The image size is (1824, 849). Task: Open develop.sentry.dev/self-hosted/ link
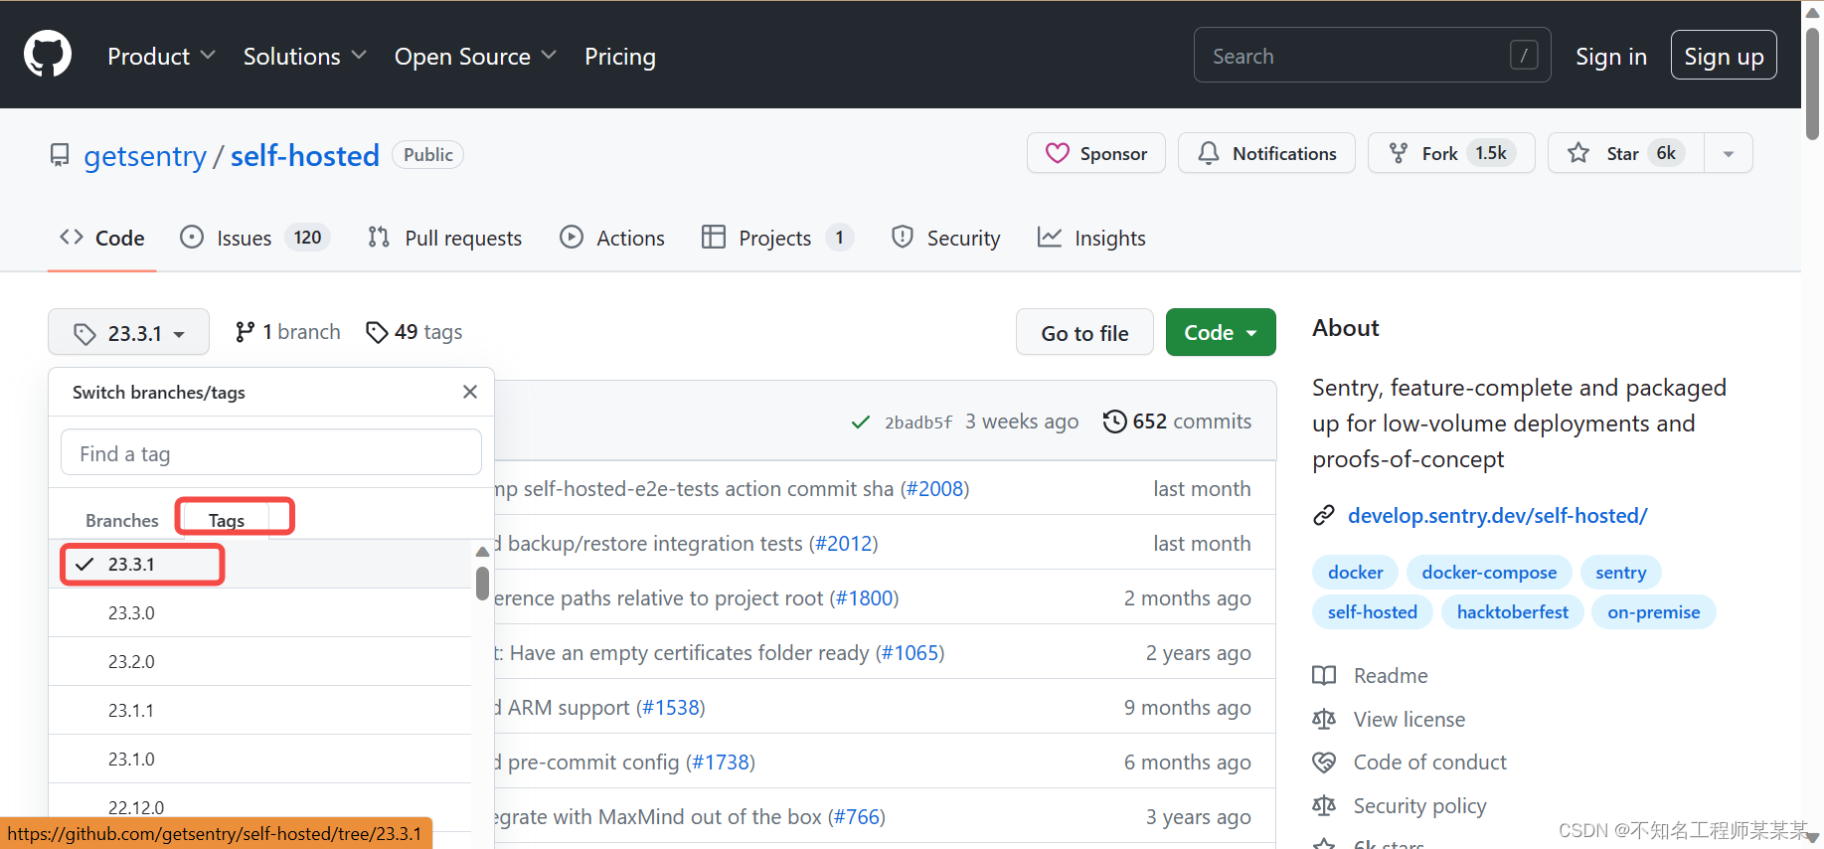pyautogui.click(x=1497, y=515)
